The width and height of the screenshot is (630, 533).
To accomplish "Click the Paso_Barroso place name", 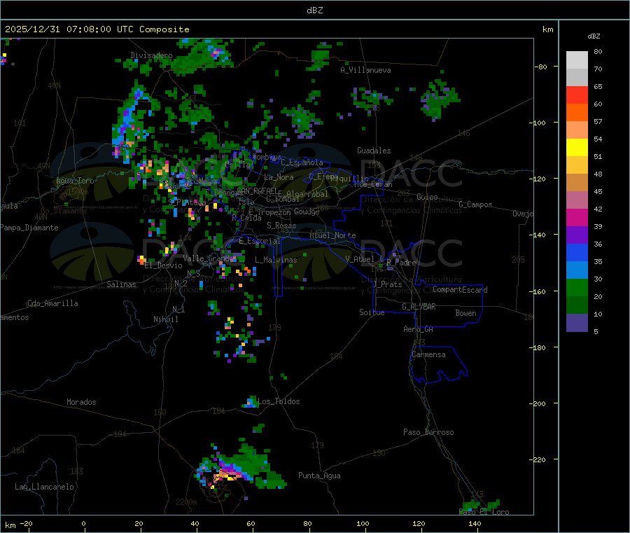I will tap(428, 433).
